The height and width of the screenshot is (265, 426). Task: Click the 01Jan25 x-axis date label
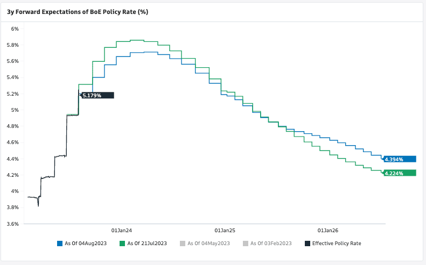pos(225,231)
